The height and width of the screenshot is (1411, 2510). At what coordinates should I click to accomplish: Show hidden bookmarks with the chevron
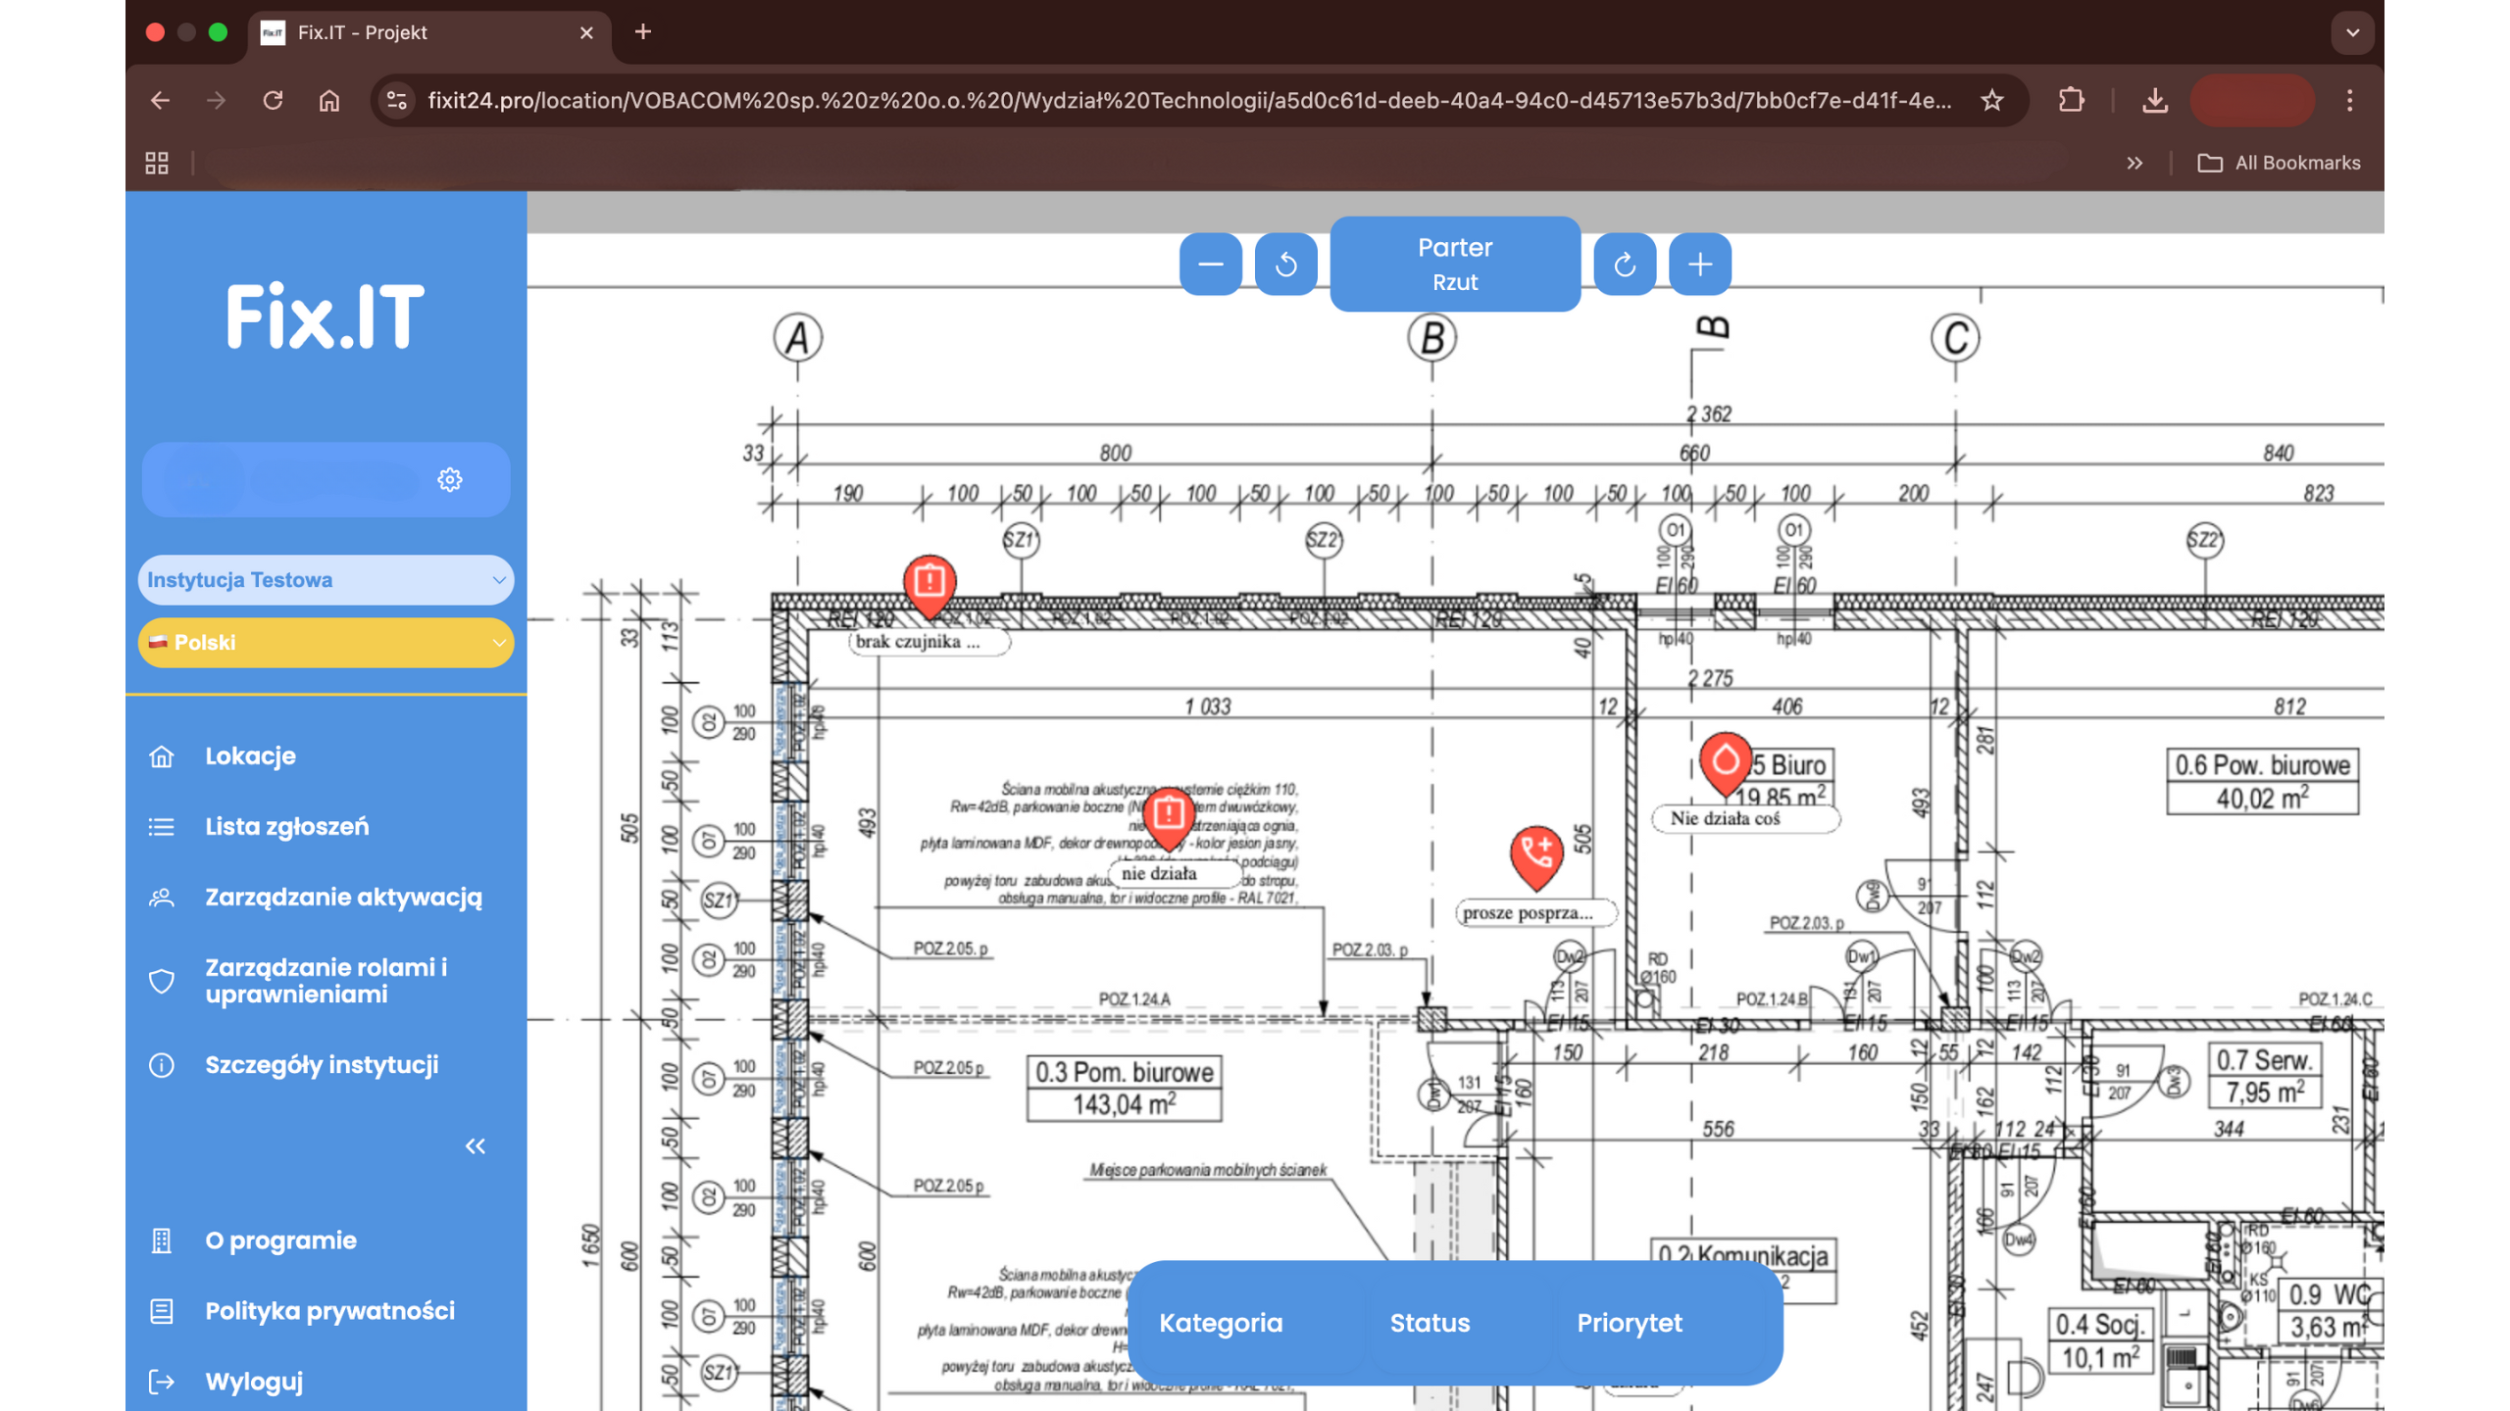point(2134,163)
